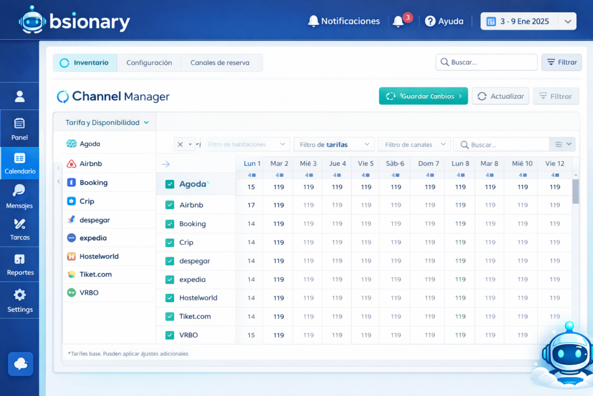Click the top Buscar search field
Image resolution: width=593 pixels, height=396 pixels.
pyautogui.click(x=486, y=62)
